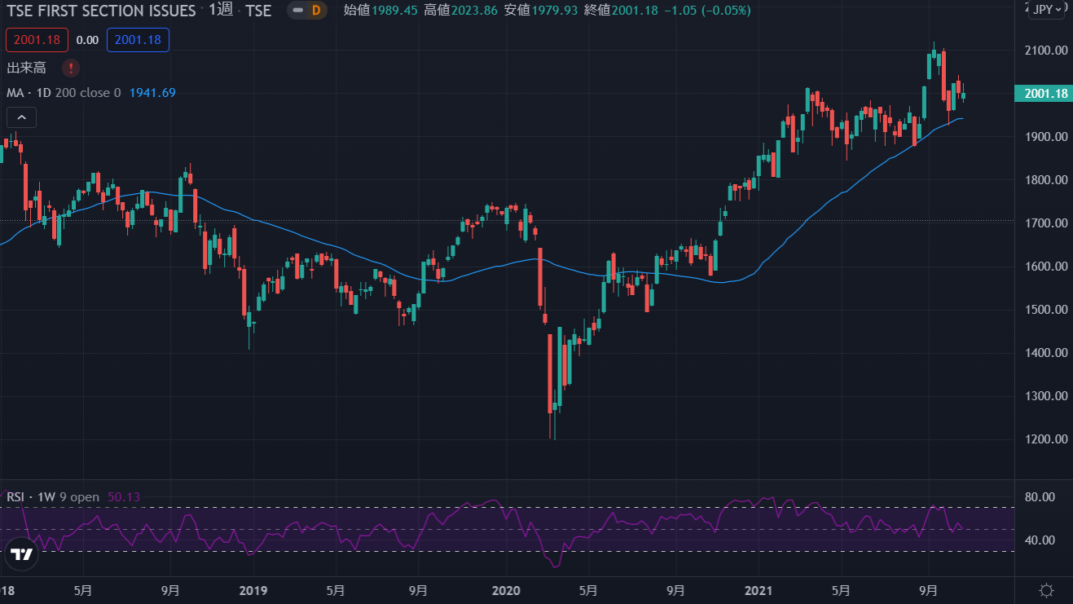Click the 1週 interval label

point(220,11)
